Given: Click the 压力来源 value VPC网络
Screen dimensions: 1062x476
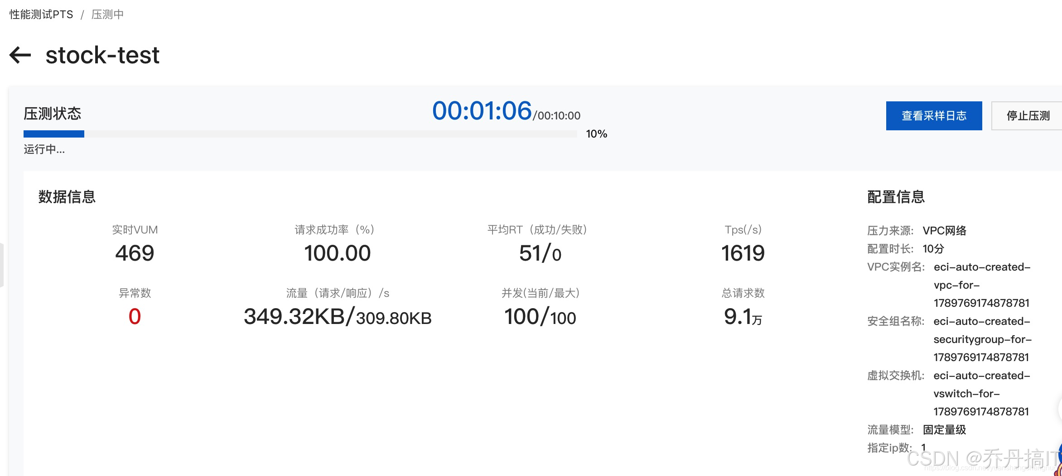Looking at the screenshot, I should click(945, 231).
